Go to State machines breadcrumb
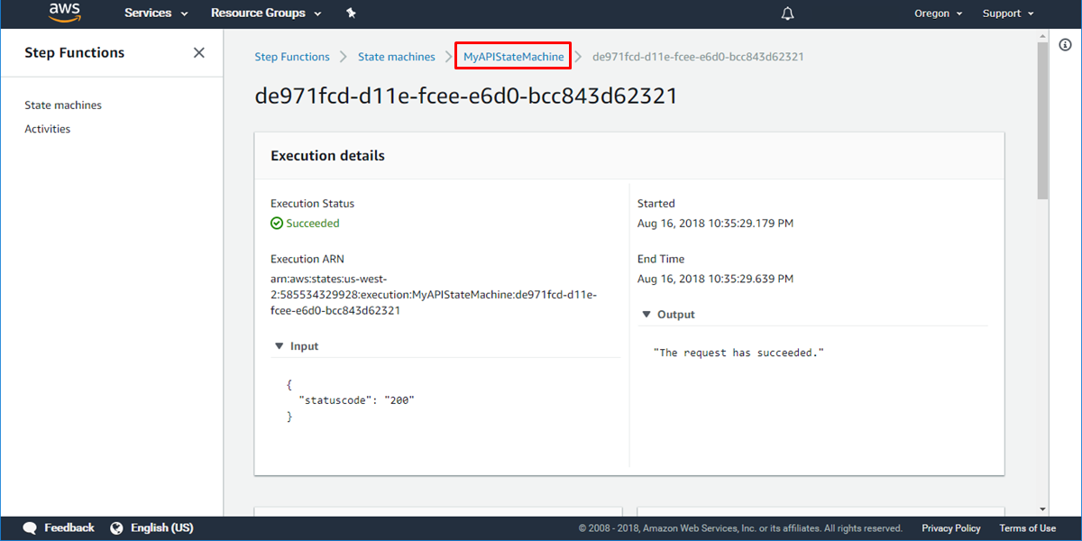1082x541 pixels. (x=396, y=57)
